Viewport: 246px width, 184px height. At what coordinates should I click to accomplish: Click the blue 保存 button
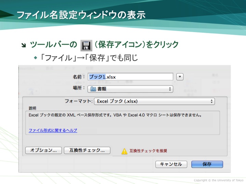tap(207, 164)
